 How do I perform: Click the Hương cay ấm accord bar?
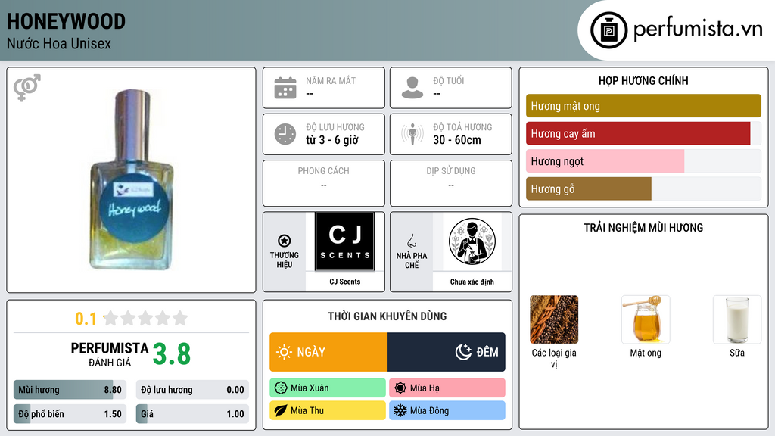click(643, 133)
